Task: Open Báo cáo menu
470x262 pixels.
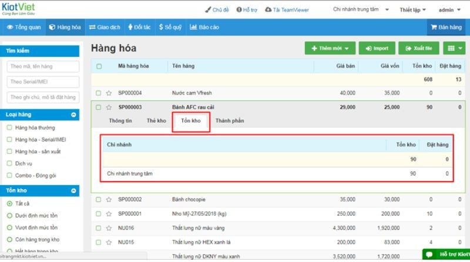Action: coord(204,27)
